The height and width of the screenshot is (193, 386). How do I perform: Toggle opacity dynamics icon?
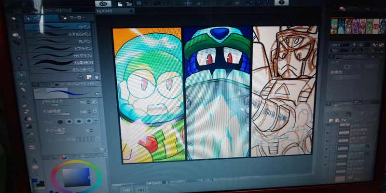[x=95, y=111]
